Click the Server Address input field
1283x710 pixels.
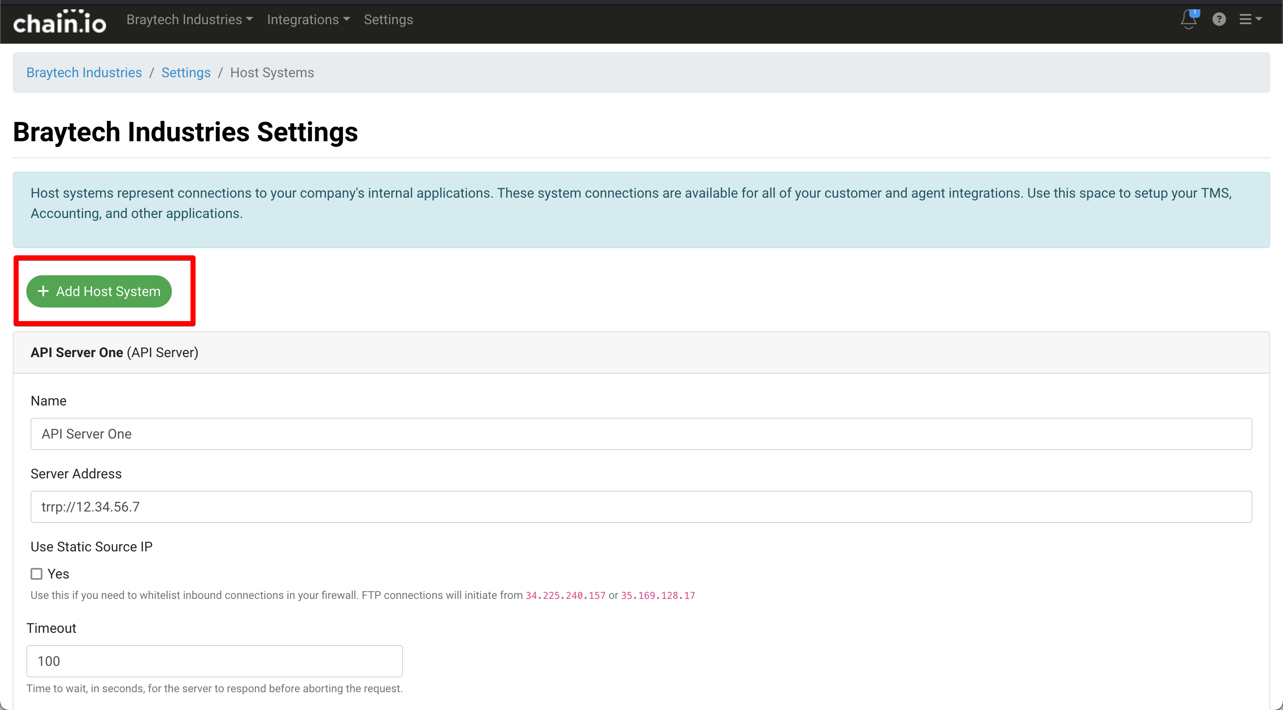[641, 506]
